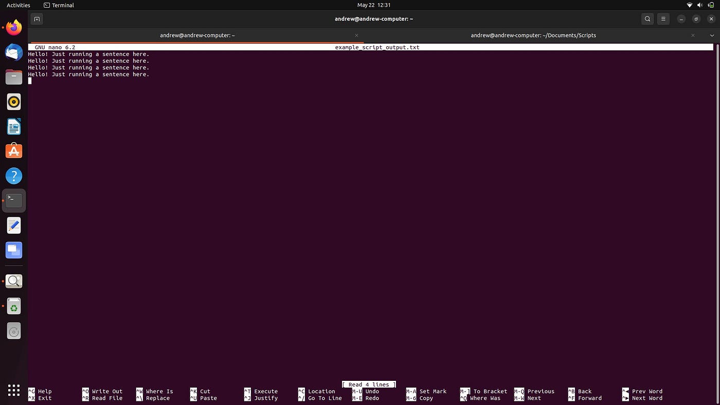Click the Write Out shortcut in nano
Viewport: 720px width, 405px height.
[106, 391]
